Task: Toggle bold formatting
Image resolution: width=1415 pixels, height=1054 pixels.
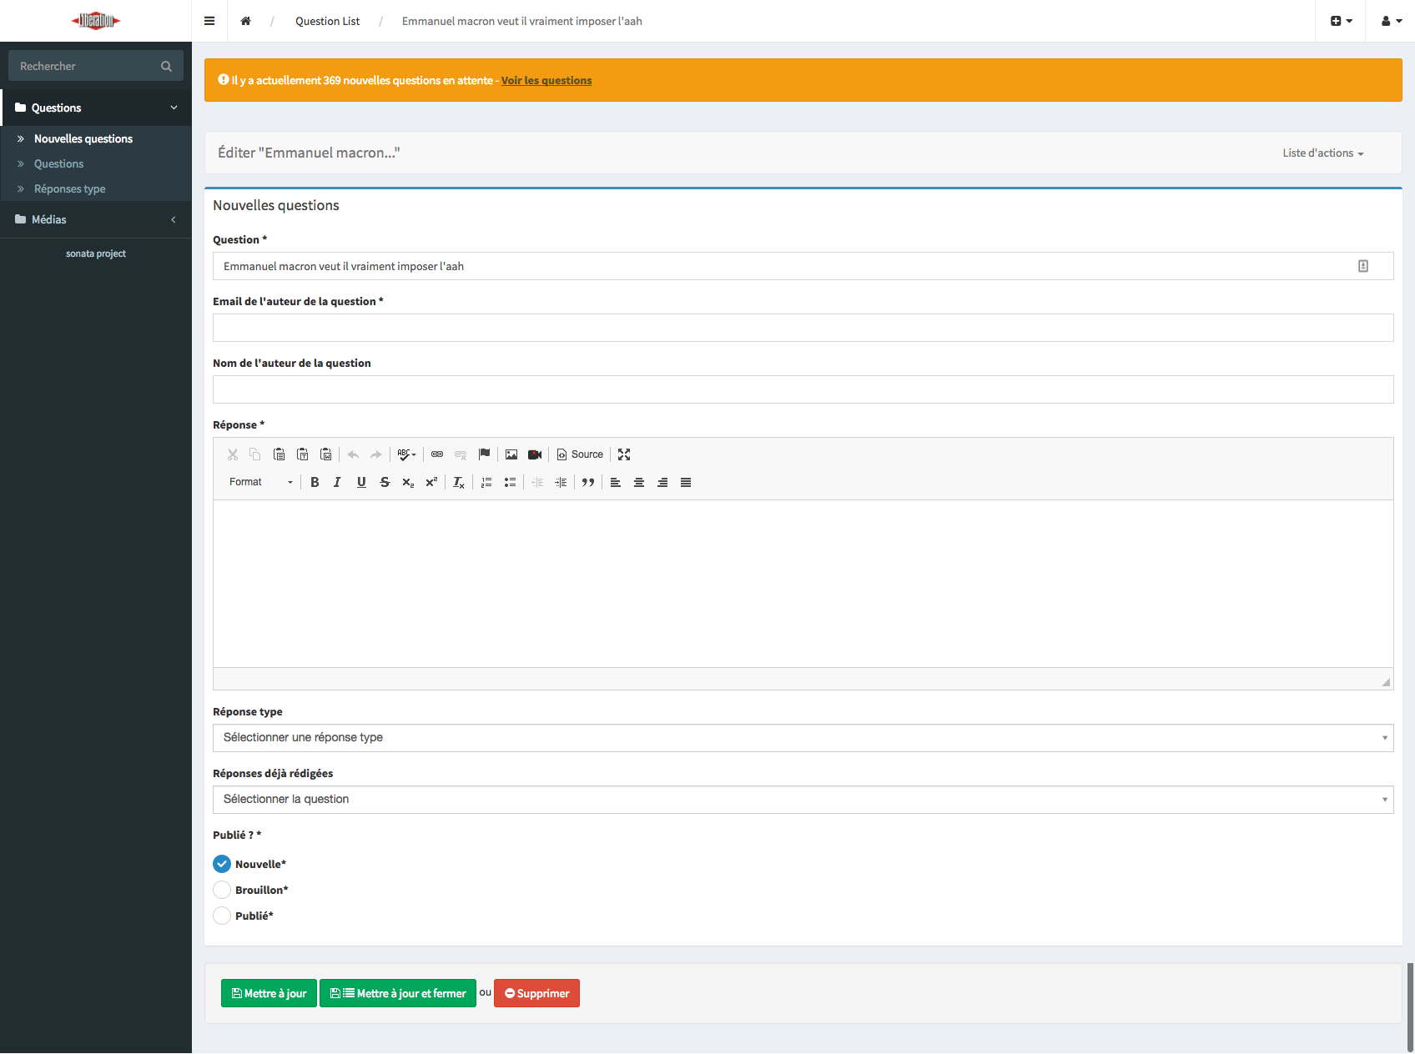Action: click(x=315, y=482)
